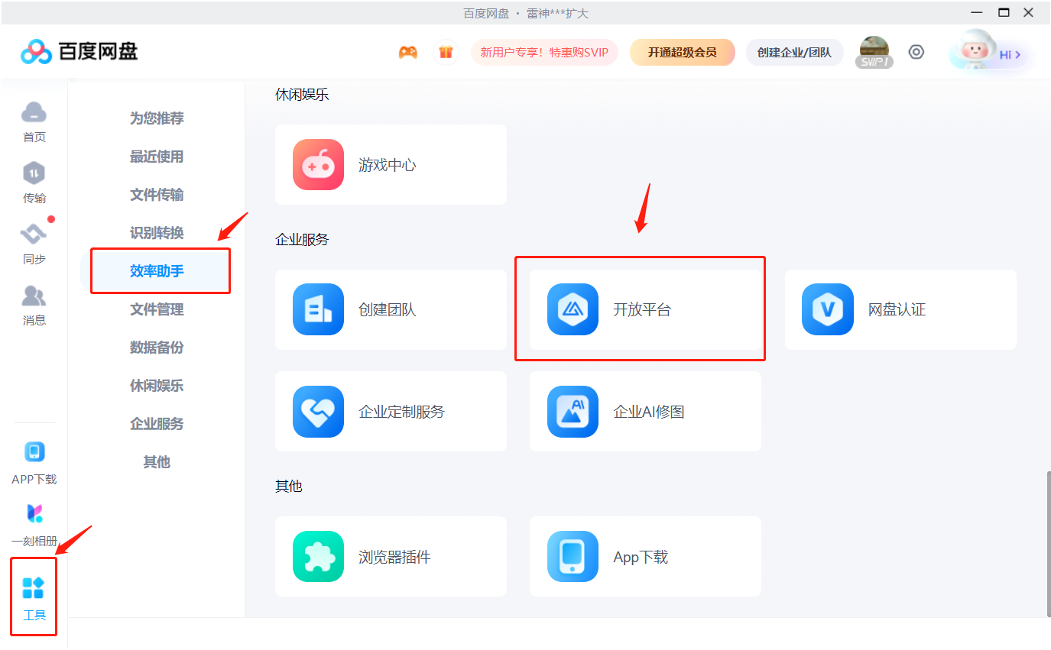Open the 游戏中心 (Game Center)

pyautogui.click(x=391, y=164)
